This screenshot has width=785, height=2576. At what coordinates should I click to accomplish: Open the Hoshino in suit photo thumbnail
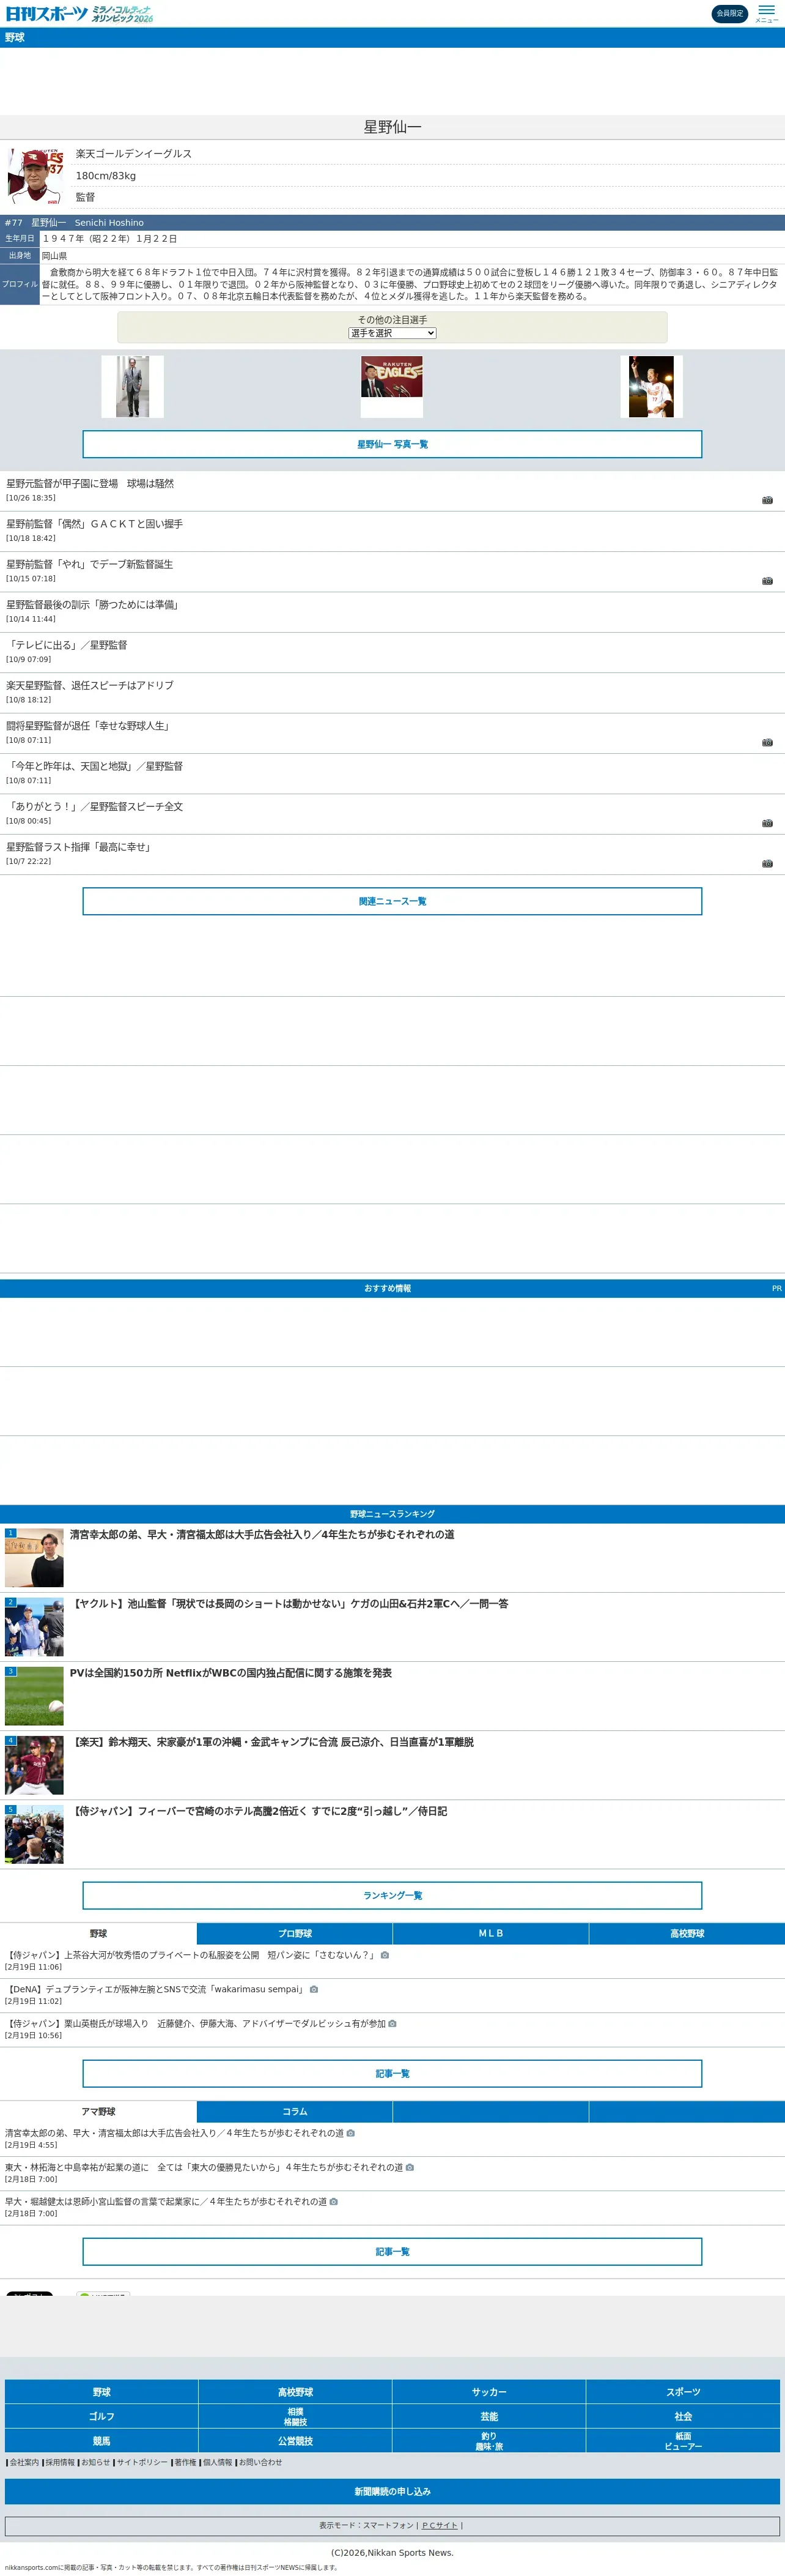coord(133,386)
